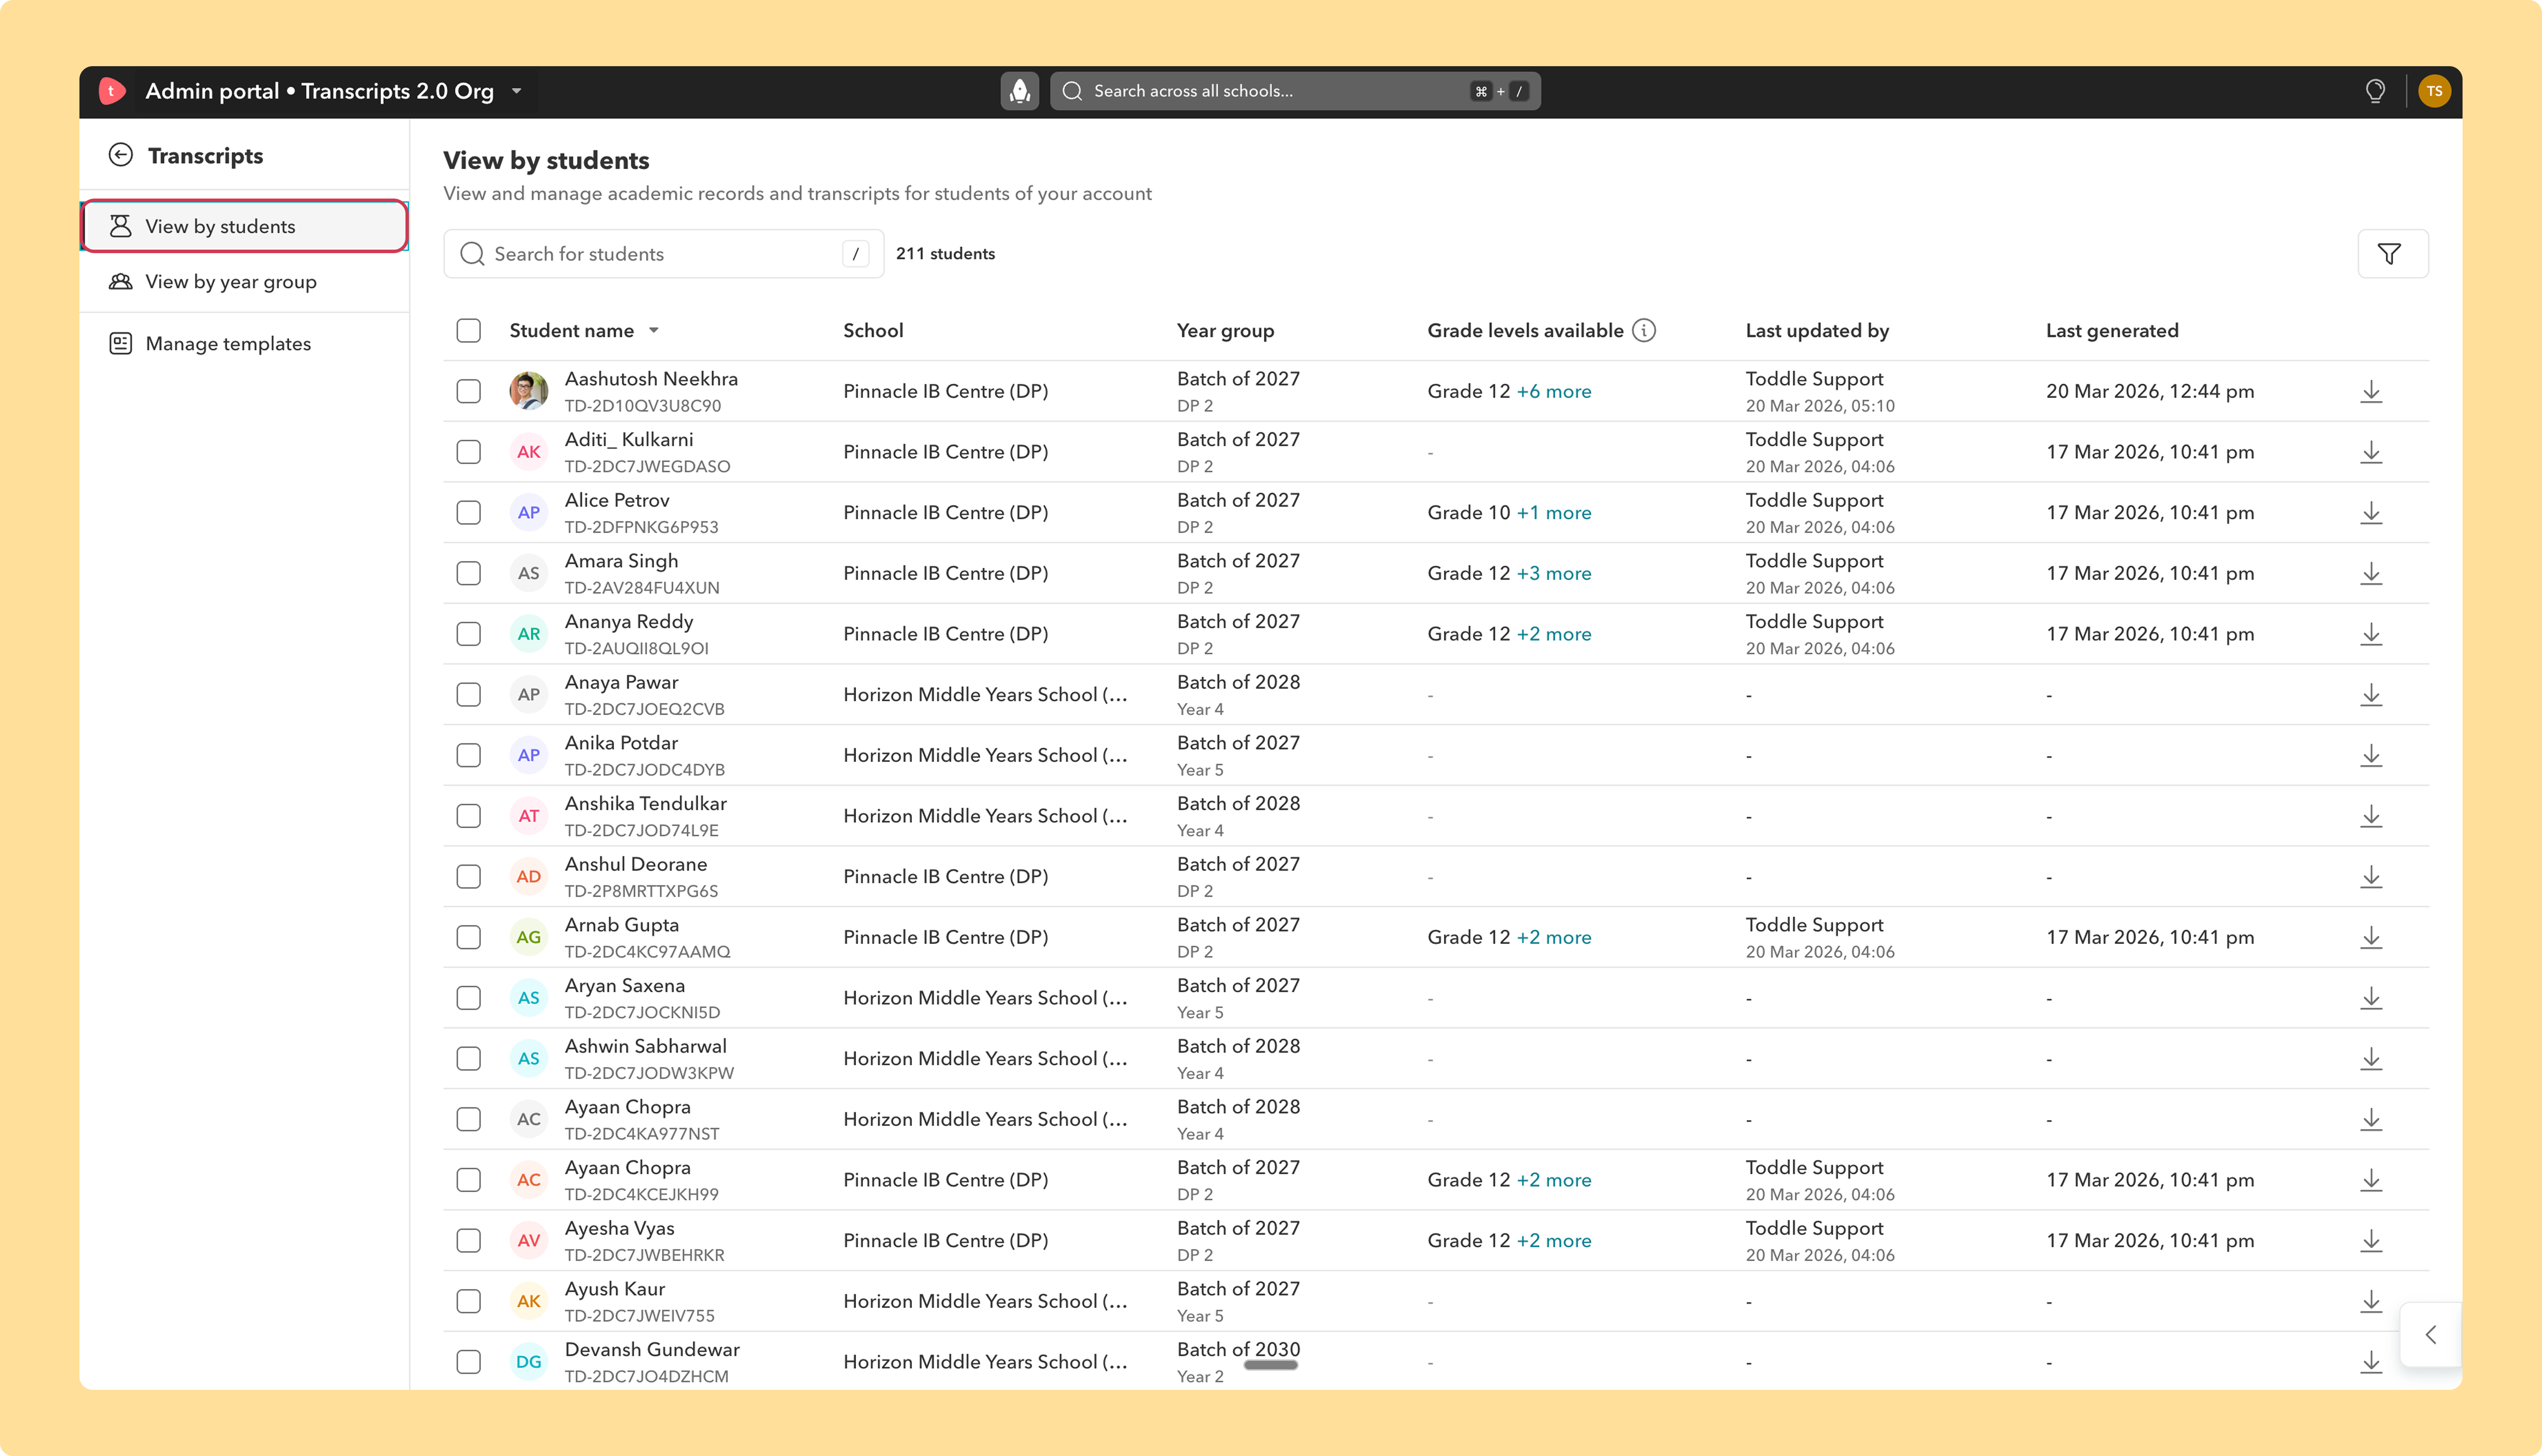Click student ID TD-2DC4KA977NST
The image size is (2542, 1456).
pos(642,1134)
